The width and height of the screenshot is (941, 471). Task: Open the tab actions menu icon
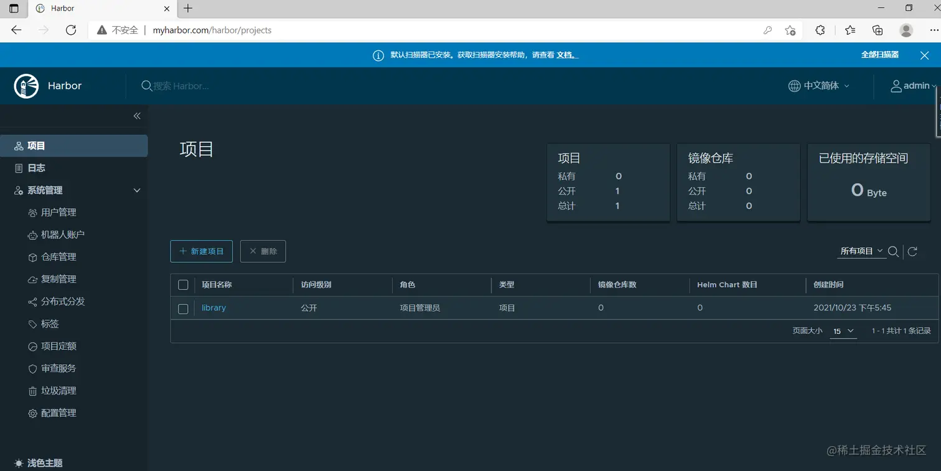(14, 8)
